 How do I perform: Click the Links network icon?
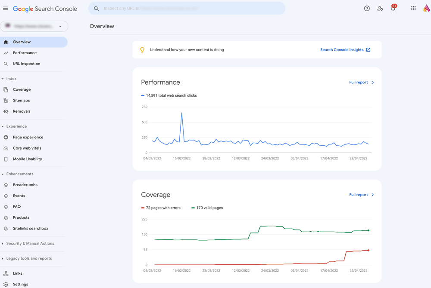click(6, 273)
